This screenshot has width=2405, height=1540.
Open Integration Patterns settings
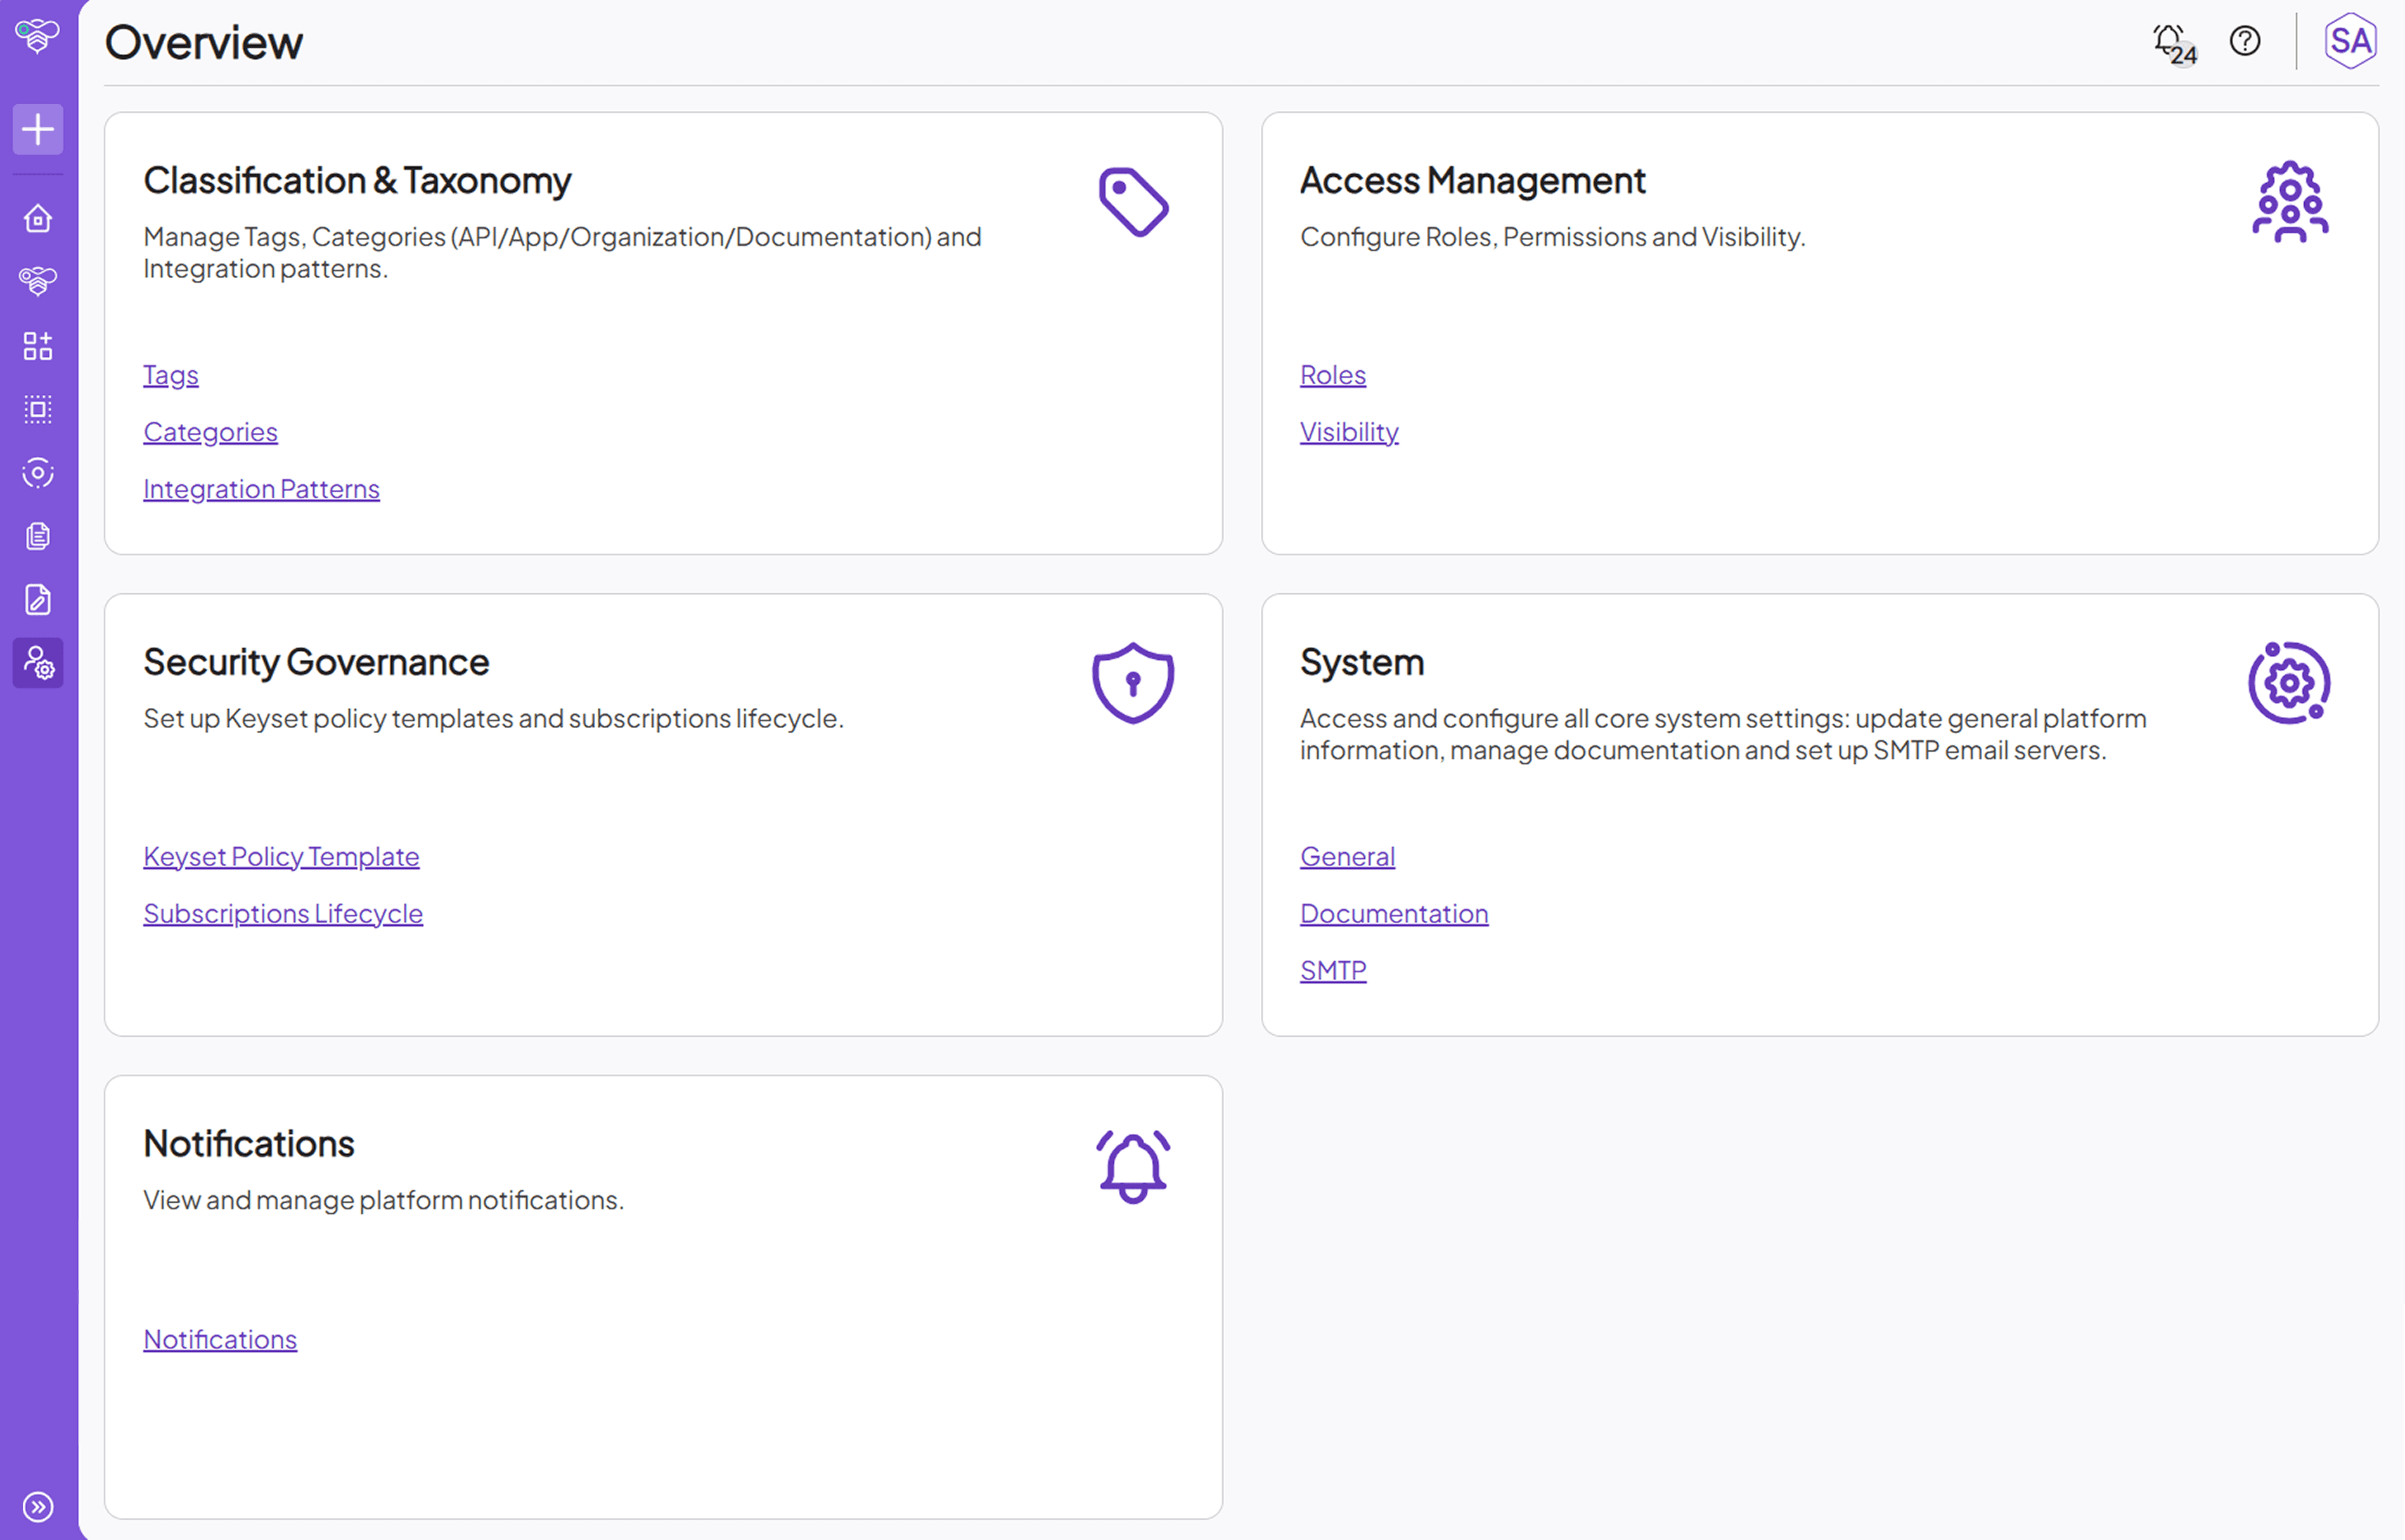pos(261,488)
